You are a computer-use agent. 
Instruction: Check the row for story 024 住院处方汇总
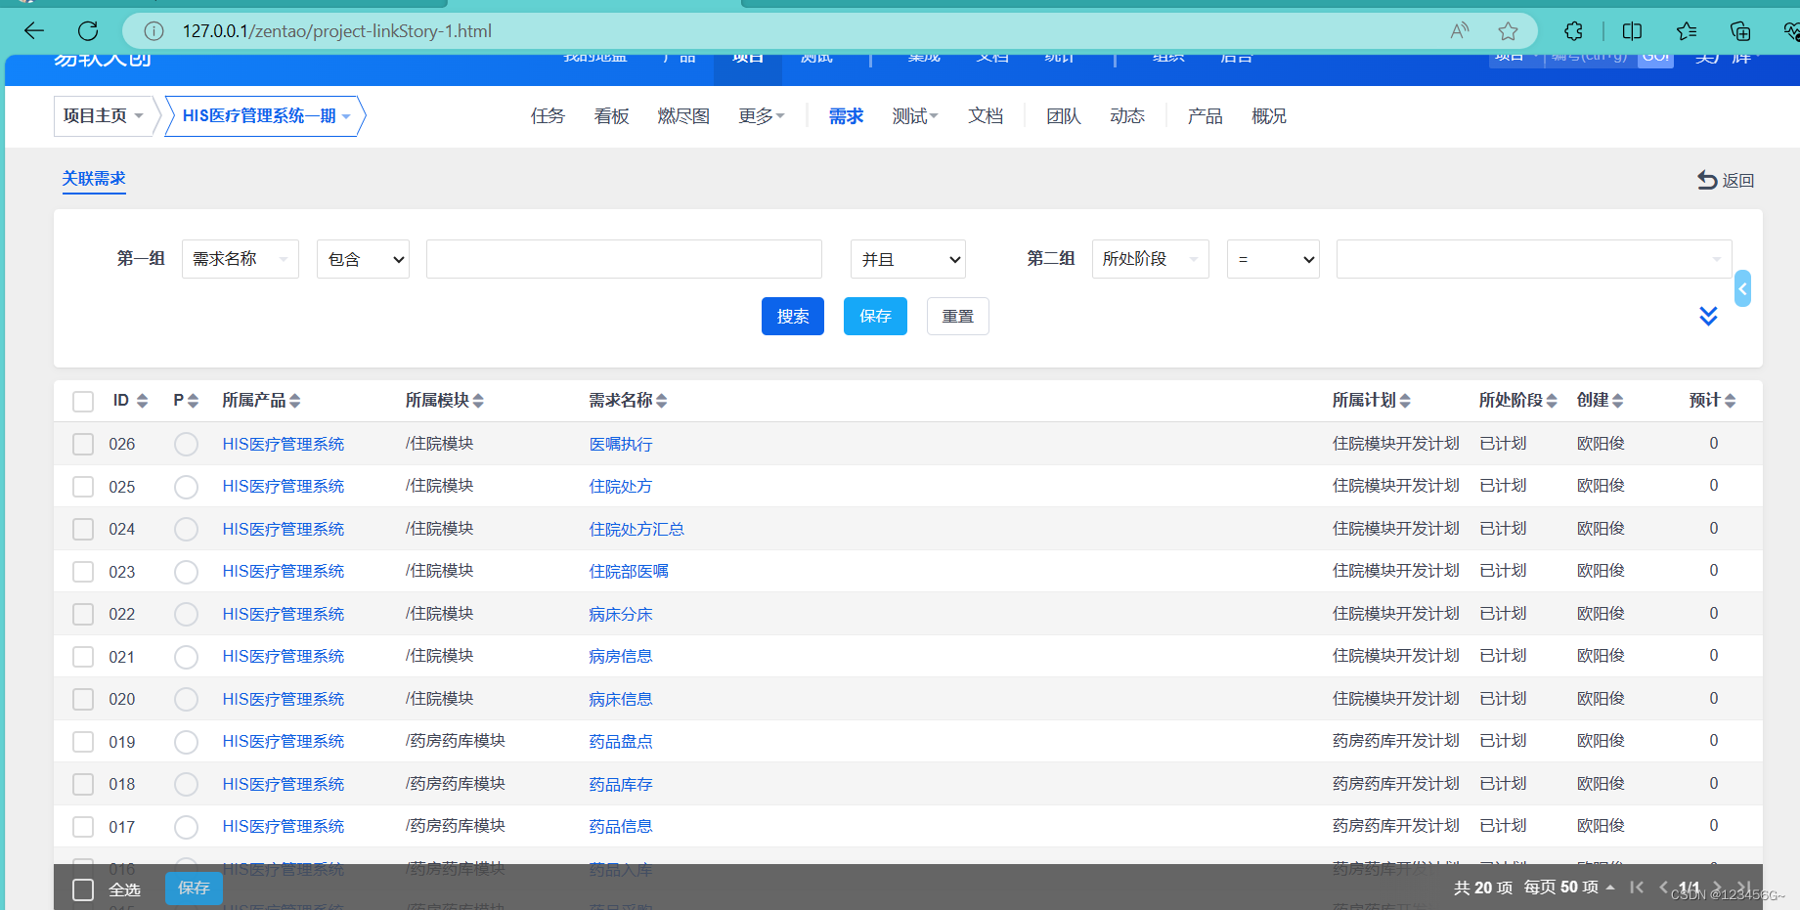coord(83,530)
